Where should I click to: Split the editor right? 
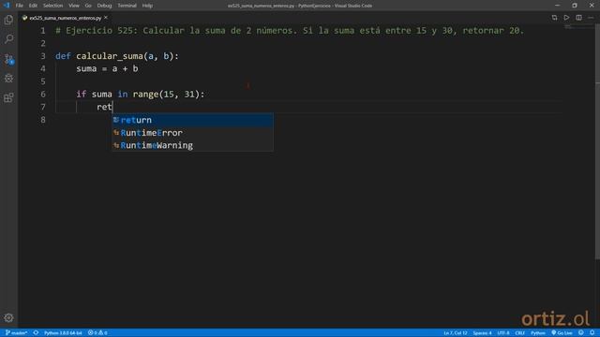pyautogui.click(x=578, y=18)
